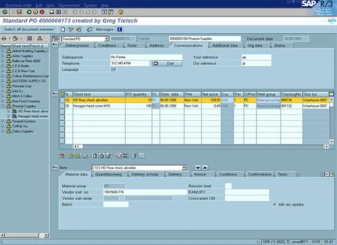Viewport: 337px width, 245px height.
Task: Click the yellow Help question mark icon
Action: (121, 12)
